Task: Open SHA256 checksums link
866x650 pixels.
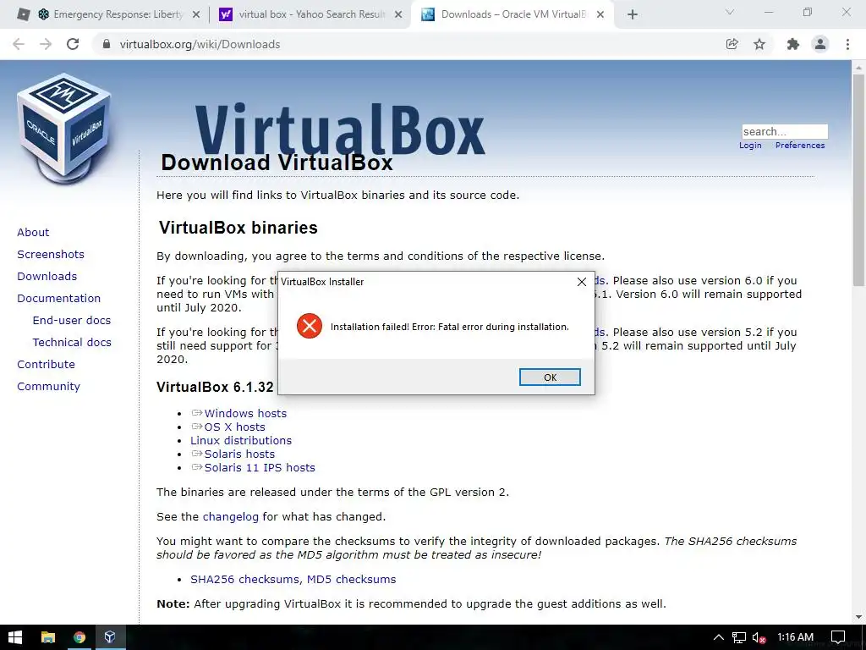Action: tap(245, 579)
